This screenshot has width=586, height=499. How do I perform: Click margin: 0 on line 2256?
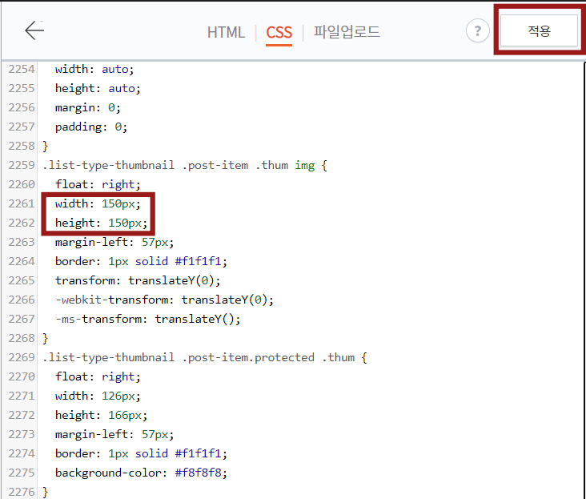click(x=88, y=107)
